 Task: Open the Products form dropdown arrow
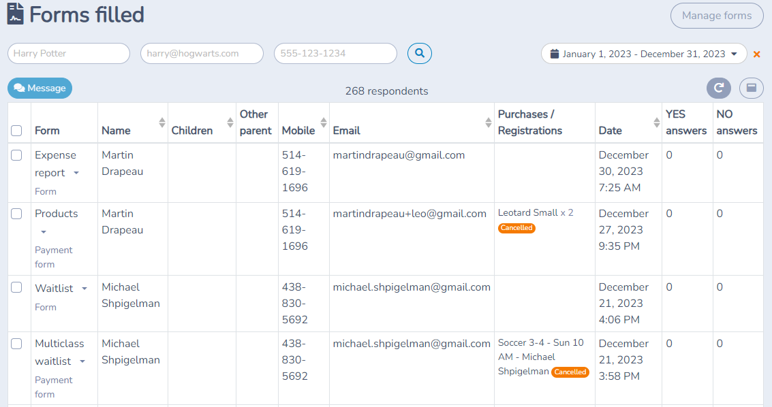(44, 231)
